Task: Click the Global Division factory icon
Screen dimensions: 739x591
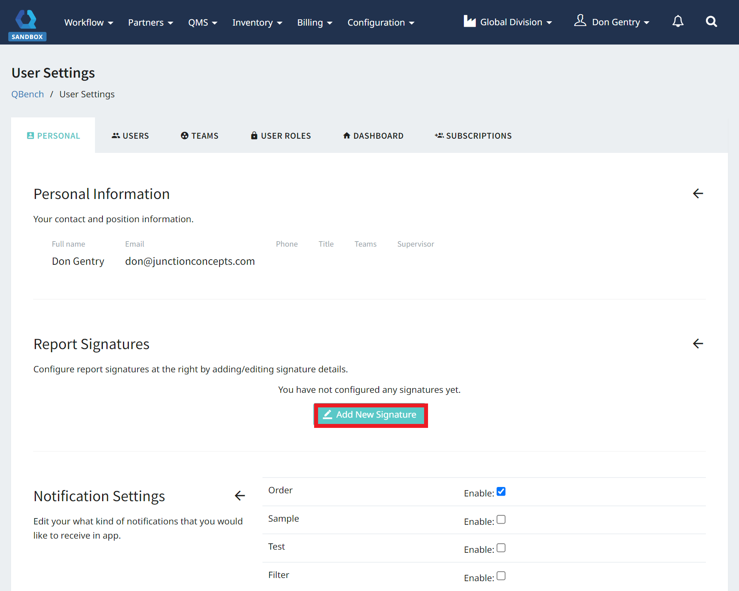Action: 469,21
